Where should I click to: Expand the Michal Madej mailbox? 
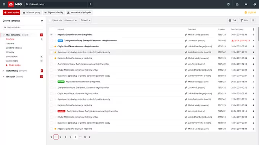pyautogui.click(x=3, y=71)
